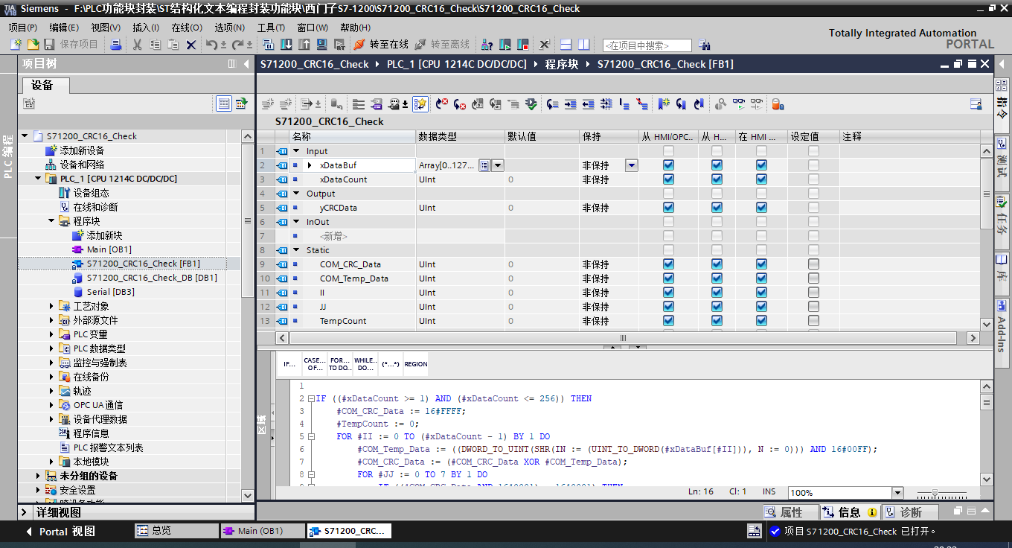Open Serial [DB3] in the project tree

(x=110, y=292)
